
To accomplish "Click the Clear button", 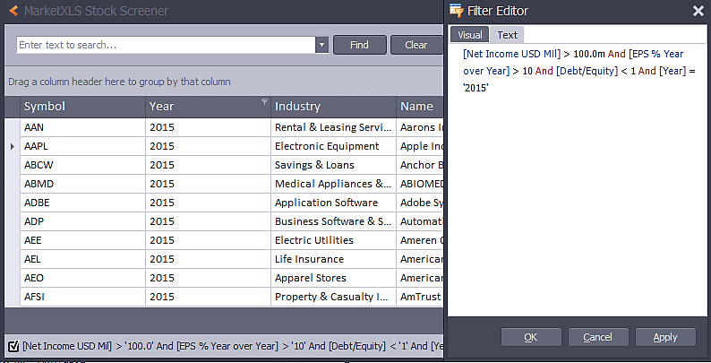I will click(x=415, y=45).
